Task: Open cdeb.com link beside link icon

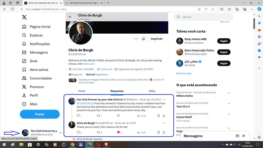Action: (107, 69)
